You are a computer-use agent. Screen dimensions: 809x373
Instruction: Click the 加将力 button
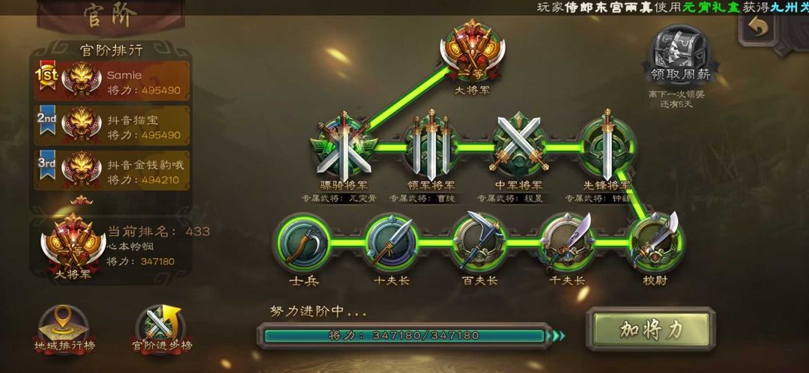click(x=651, y=329)
